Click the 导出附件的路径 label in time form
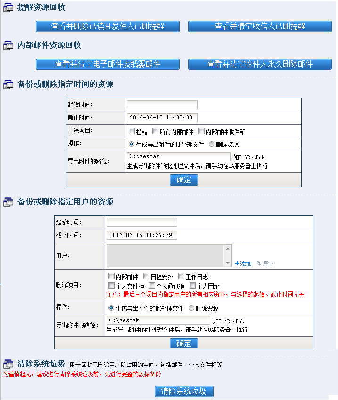The height and width of the screenshot is (400, 338). click(x=89, y=161)
